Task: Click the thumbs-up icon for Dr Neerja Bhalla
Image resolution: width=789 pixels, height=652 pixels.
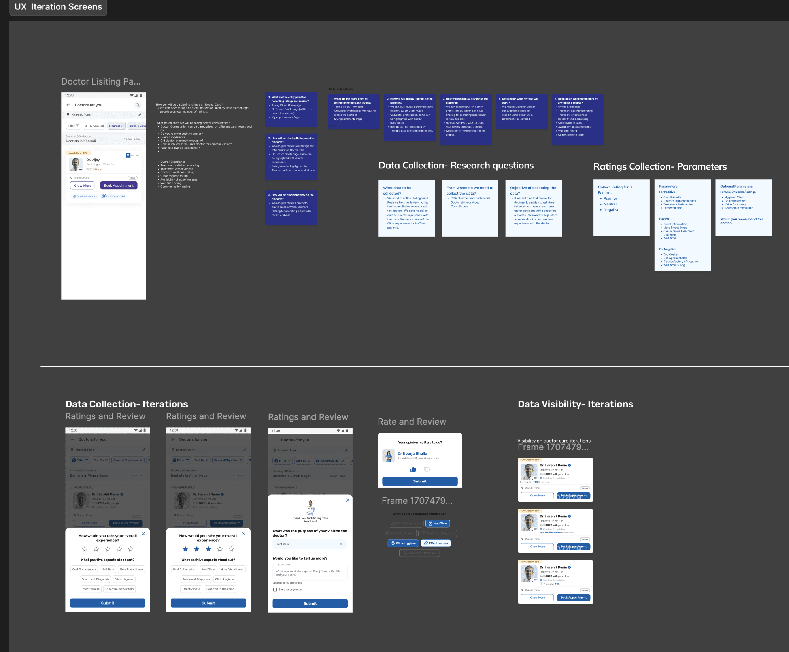Action: pos(413,469)
